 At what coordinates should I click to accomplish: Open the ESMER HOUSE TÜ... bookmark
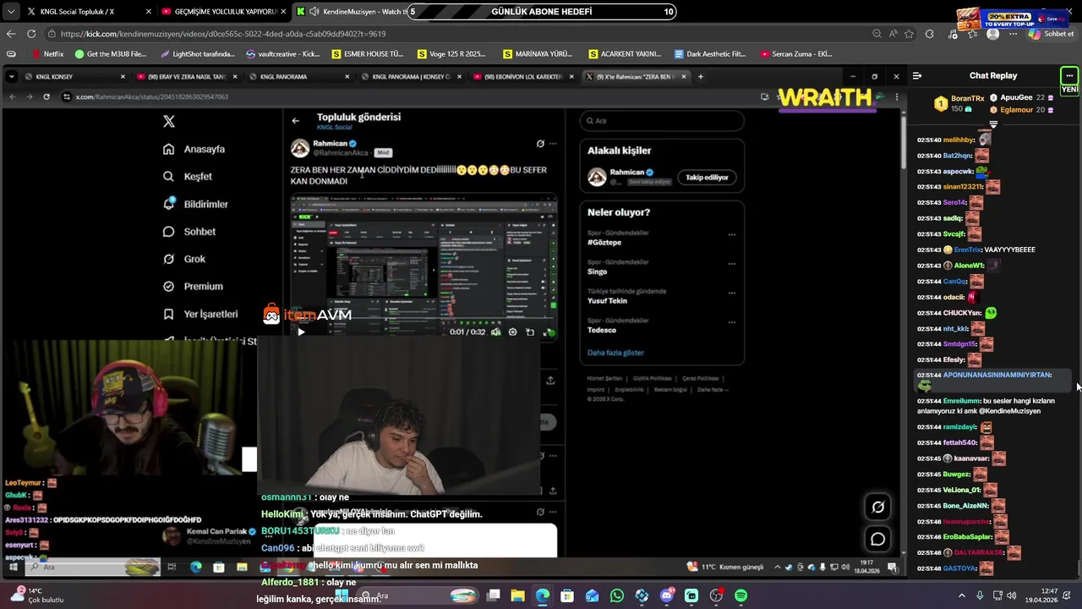(368, 54)
